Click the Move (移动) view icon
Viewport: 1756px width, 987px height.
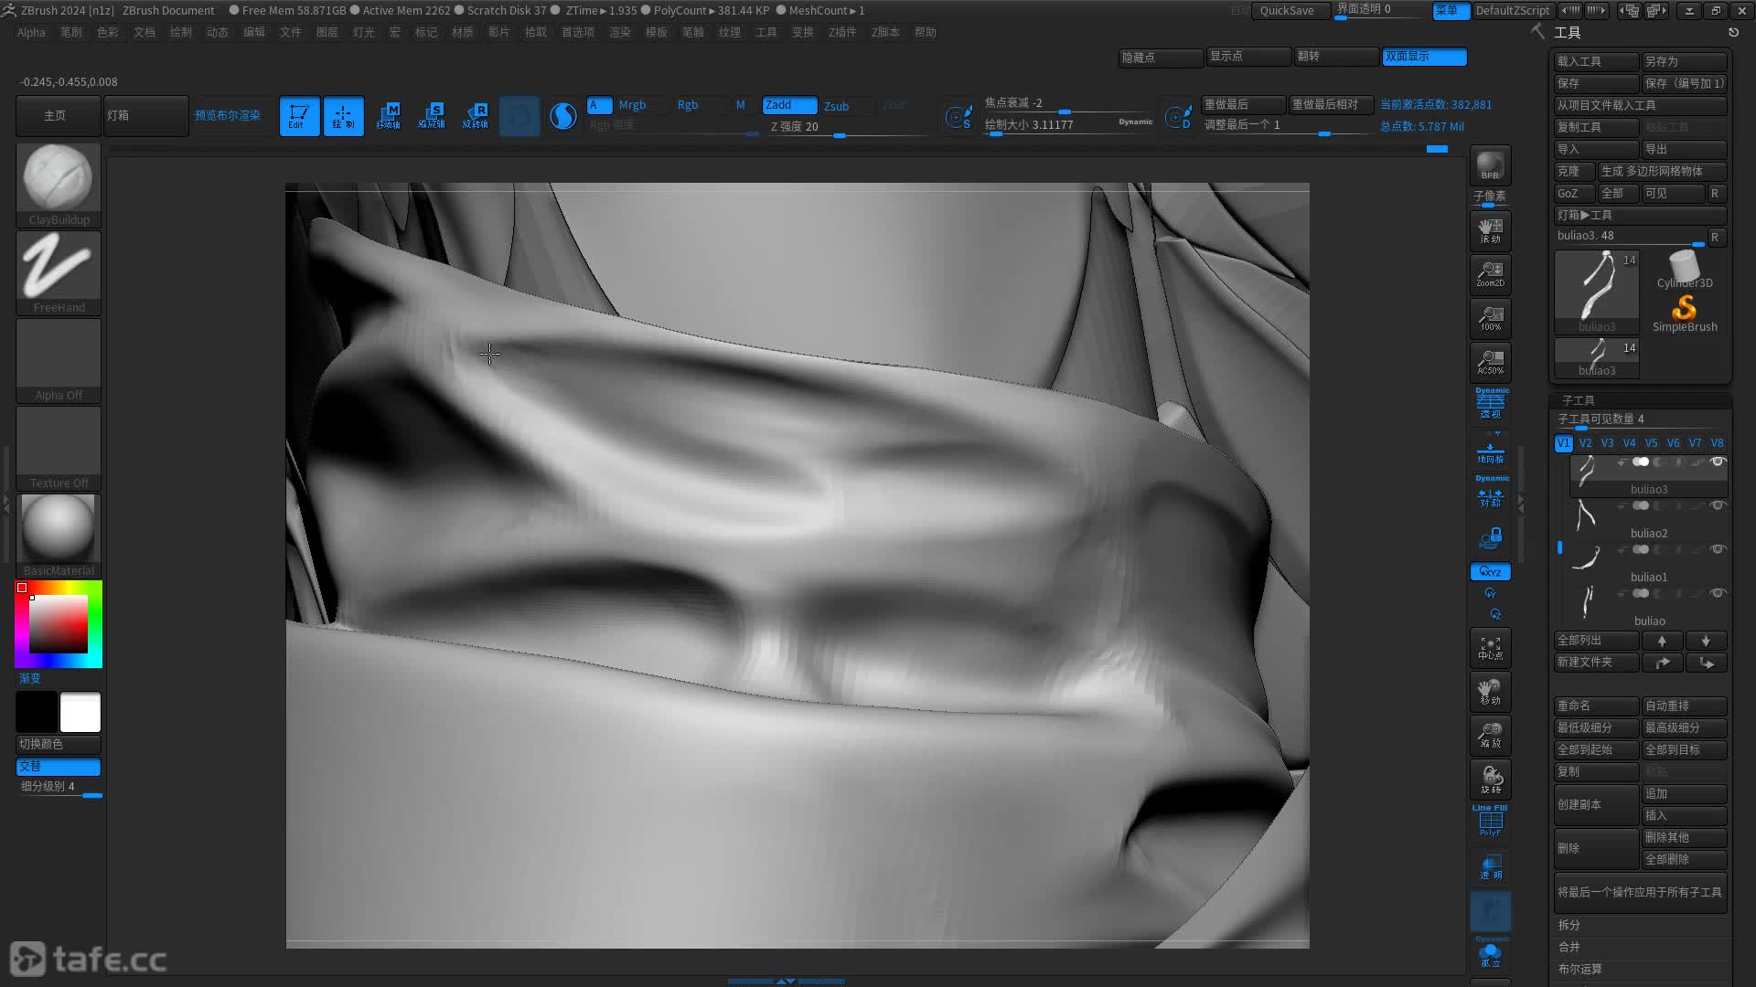point(1490,692)
